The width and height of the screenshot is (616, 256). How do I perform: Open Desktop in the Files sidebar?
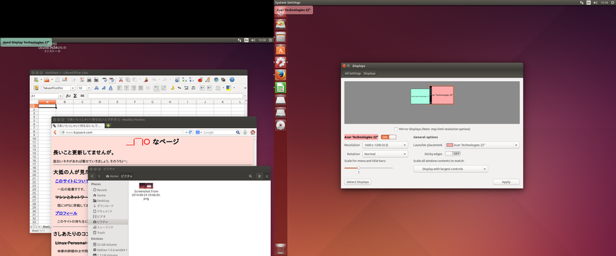click(103, 201)
